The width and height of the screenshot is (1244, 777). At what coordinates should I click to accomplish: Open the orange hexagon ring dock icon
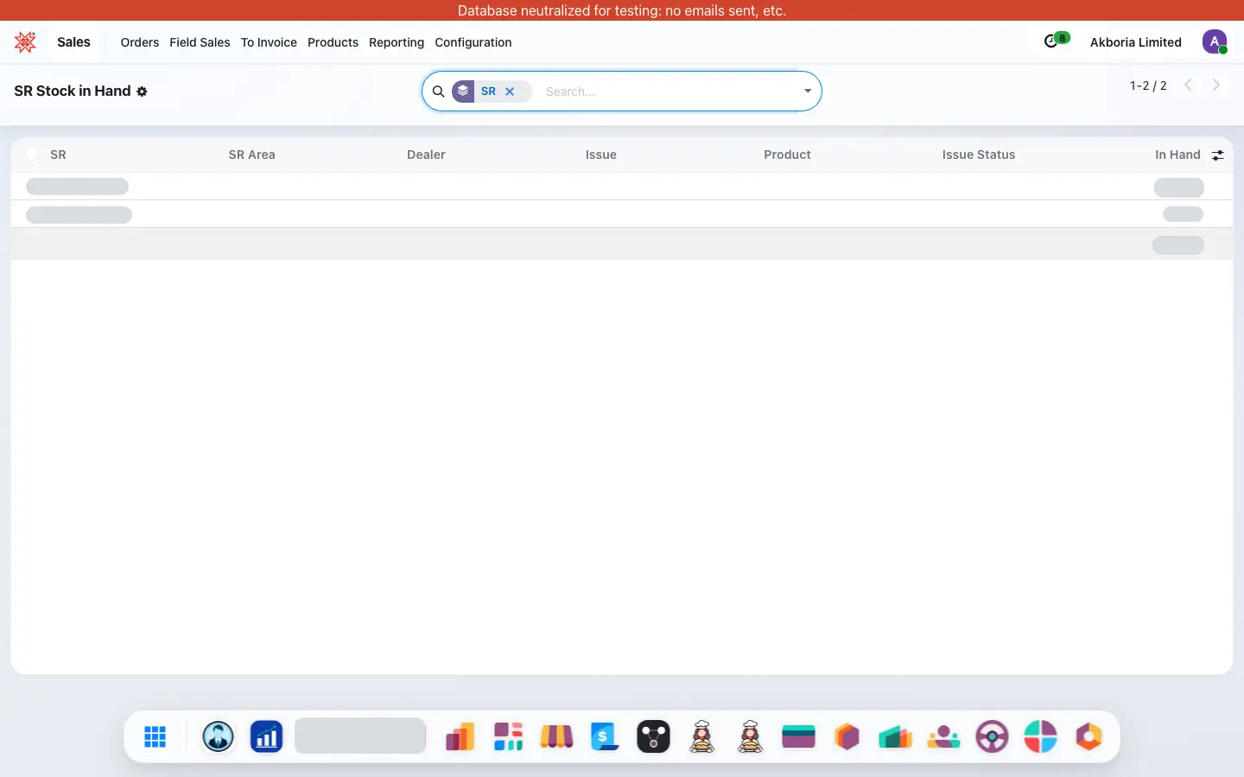pos(1089,737)
